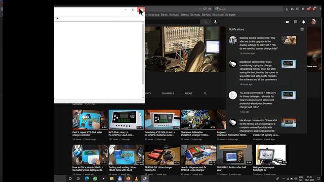The height and width of the screenshot is (182, 324).
Task: Open the Firefox library icon
Action: coord(292,9)
